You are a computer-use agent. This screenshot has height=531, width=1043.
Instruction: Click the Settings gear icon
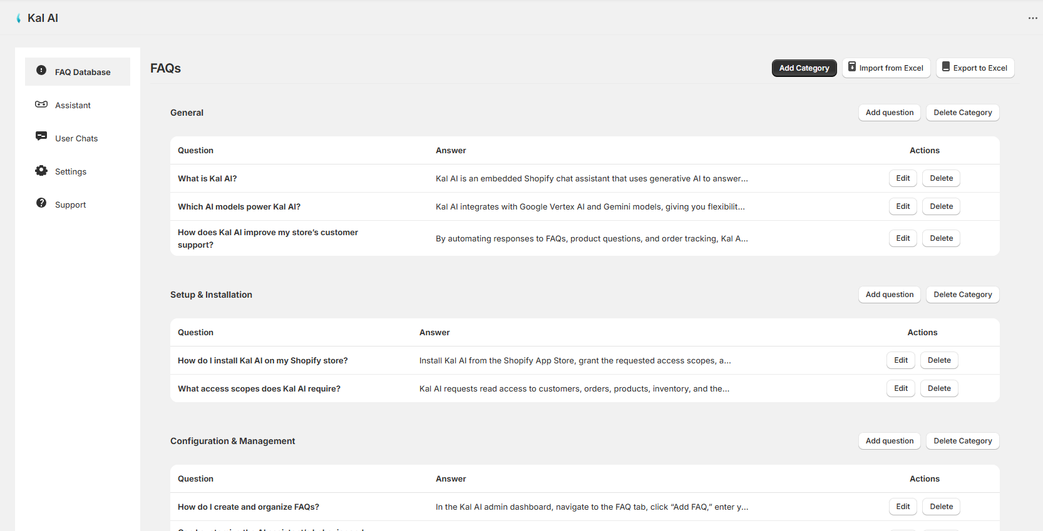41,171
